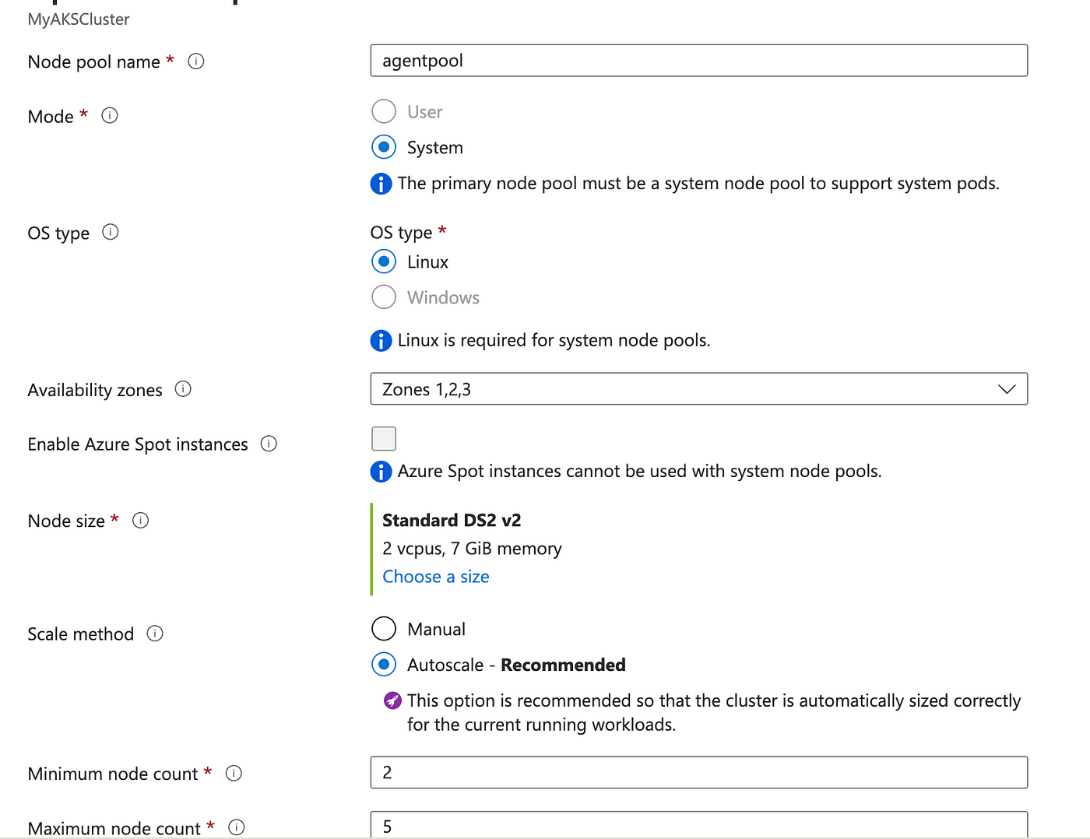The height and width of the screenshot is (839, 1090).
Task: Click the Node pool name field
Action: click(699, 61)
